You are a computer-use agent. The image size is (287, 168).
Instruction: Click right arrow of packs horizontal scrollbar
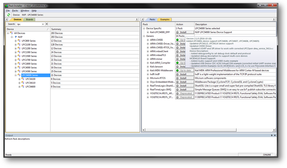274,130
